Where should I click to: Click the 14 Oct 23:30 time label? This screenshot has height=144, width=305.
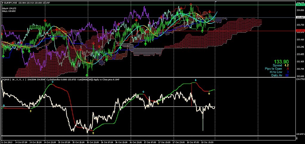(50, 142)
